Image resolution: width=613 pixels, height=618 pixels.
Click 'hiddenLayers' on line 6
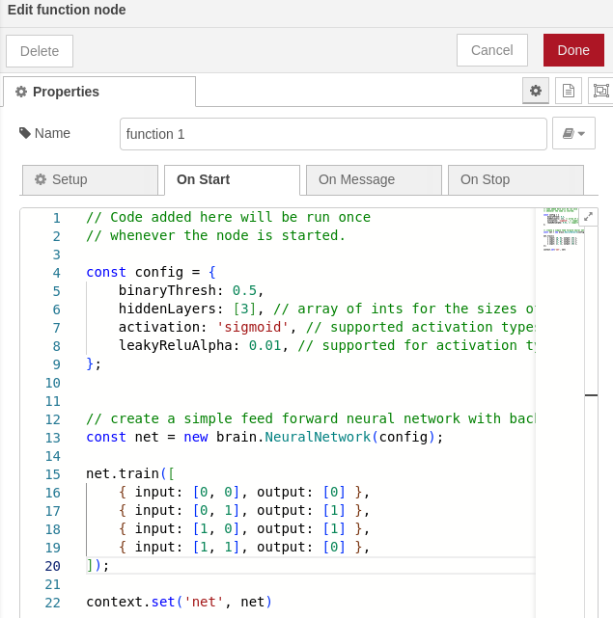[167, 309]
